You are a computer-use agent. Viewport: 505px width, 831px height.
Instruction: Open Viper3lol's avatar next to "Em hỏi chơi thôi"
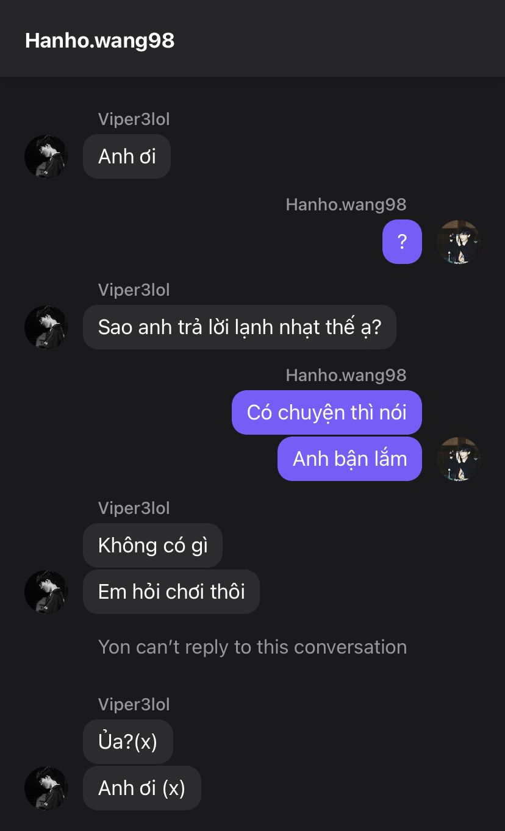46,591
